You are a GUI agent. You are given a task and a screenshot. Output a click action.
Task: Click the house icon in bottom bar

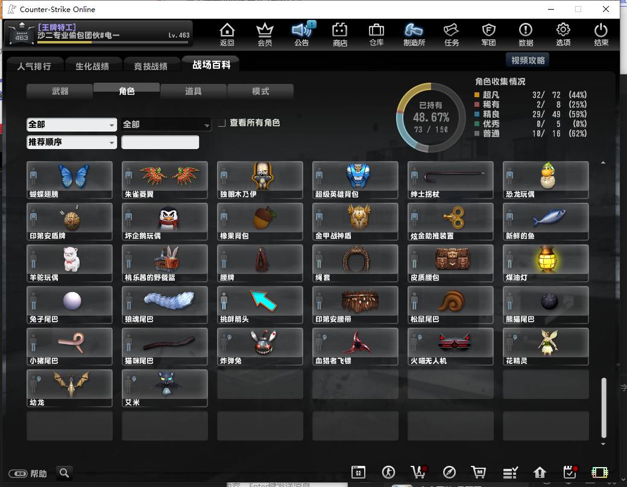tap(540, 473)
